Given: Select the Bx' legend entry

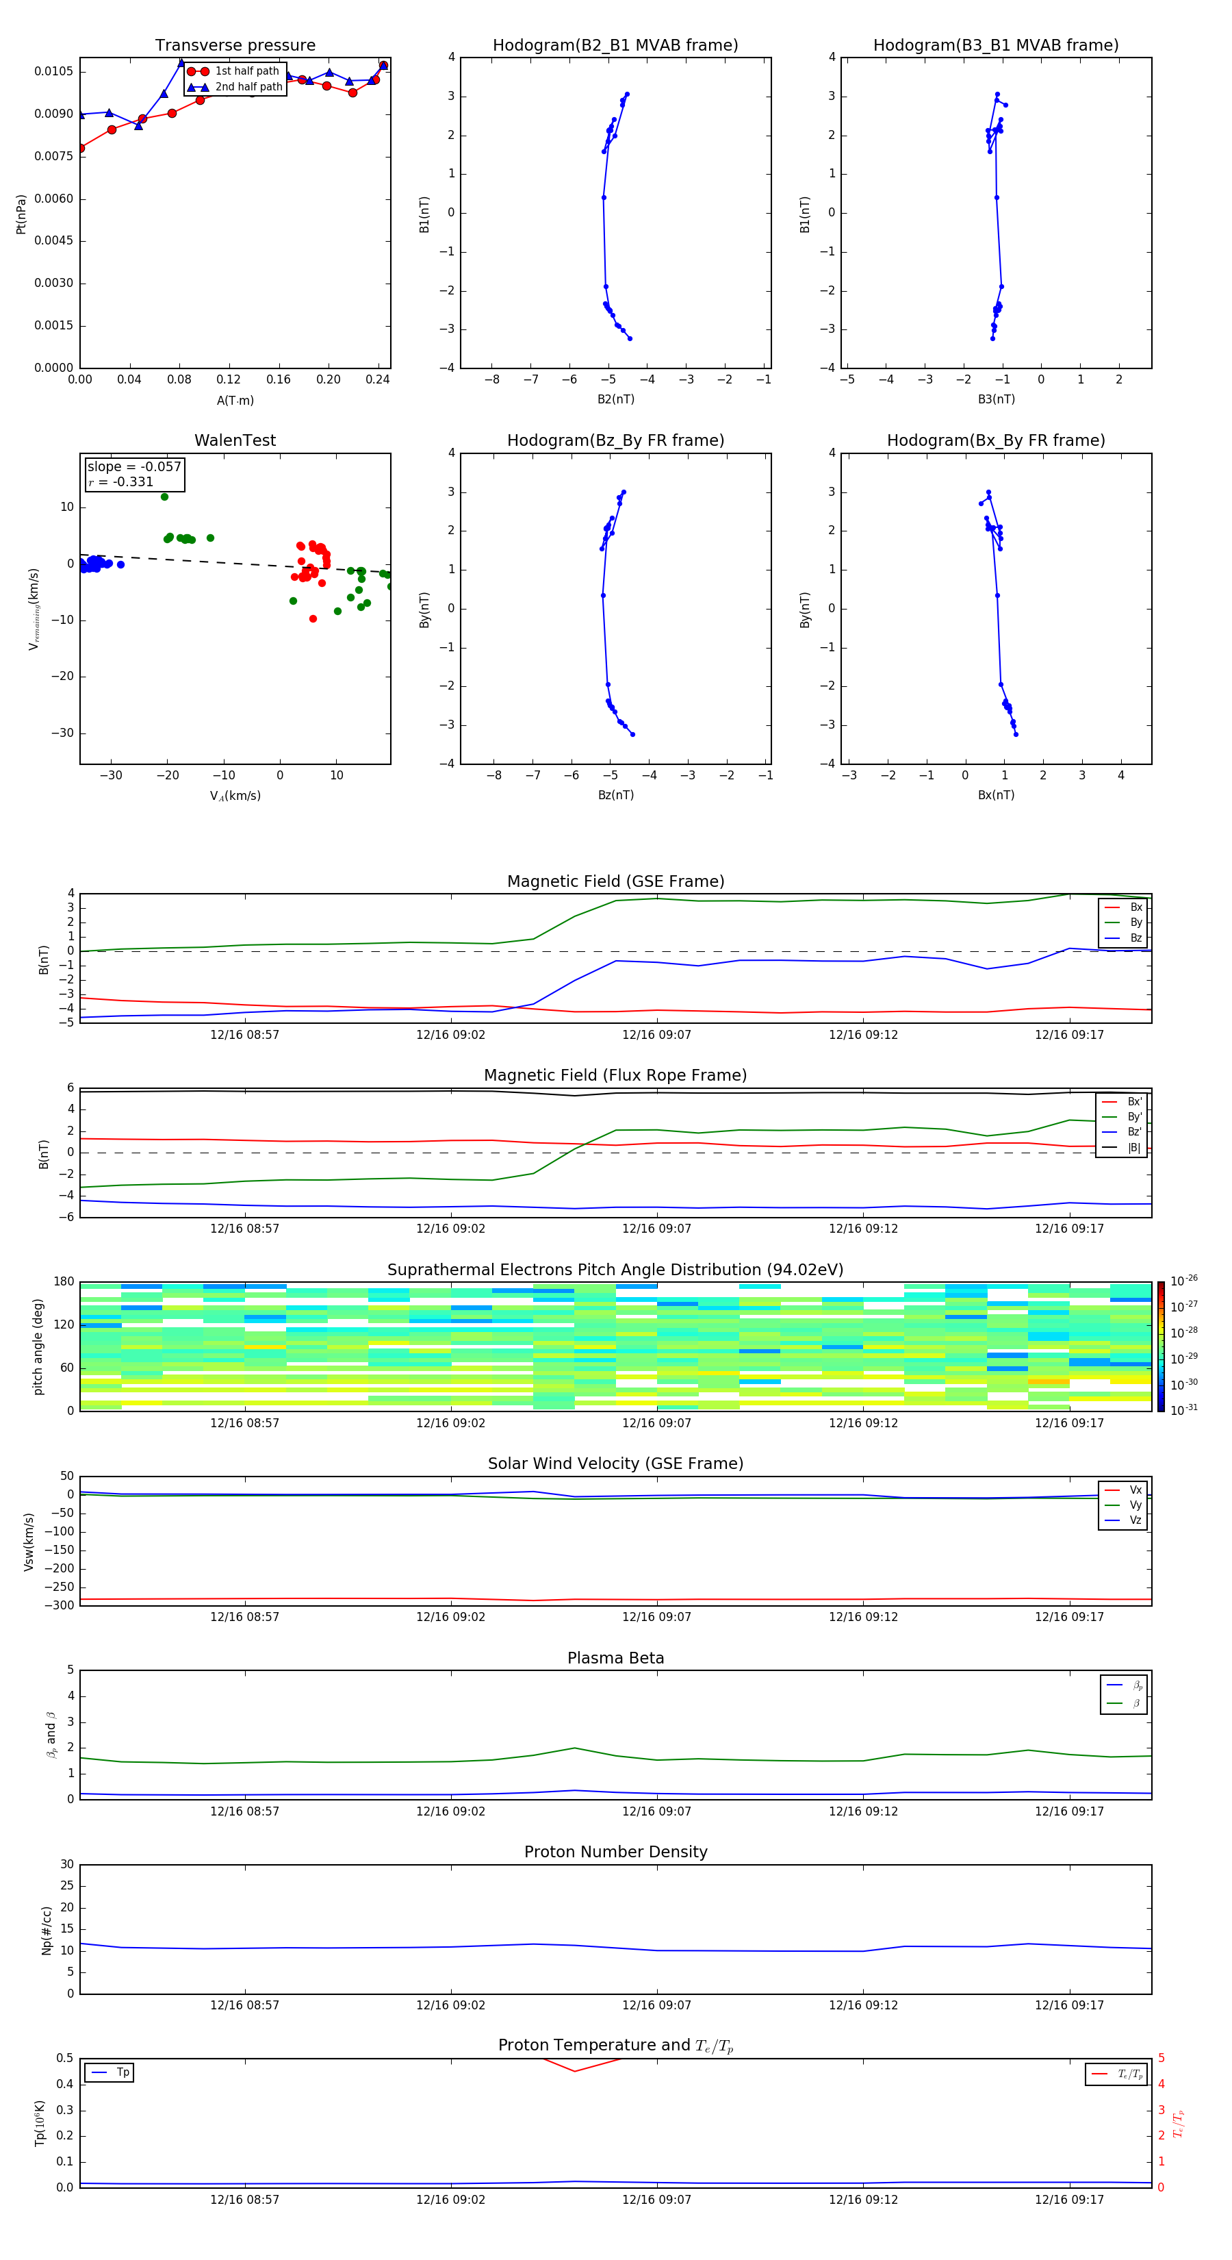Looking at the screenshot, I should (x=1122, y=1102).
